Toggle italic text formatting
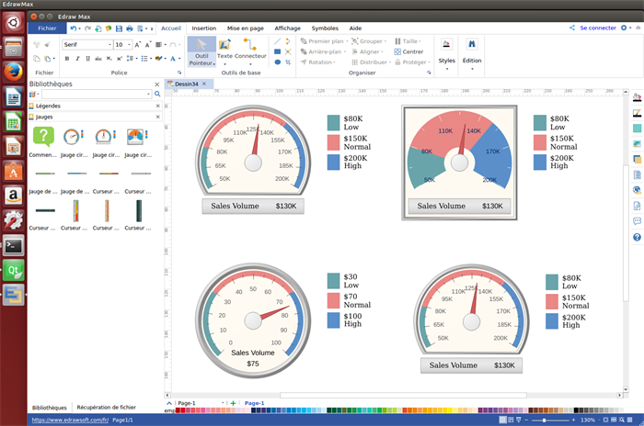 pos(78,58)
